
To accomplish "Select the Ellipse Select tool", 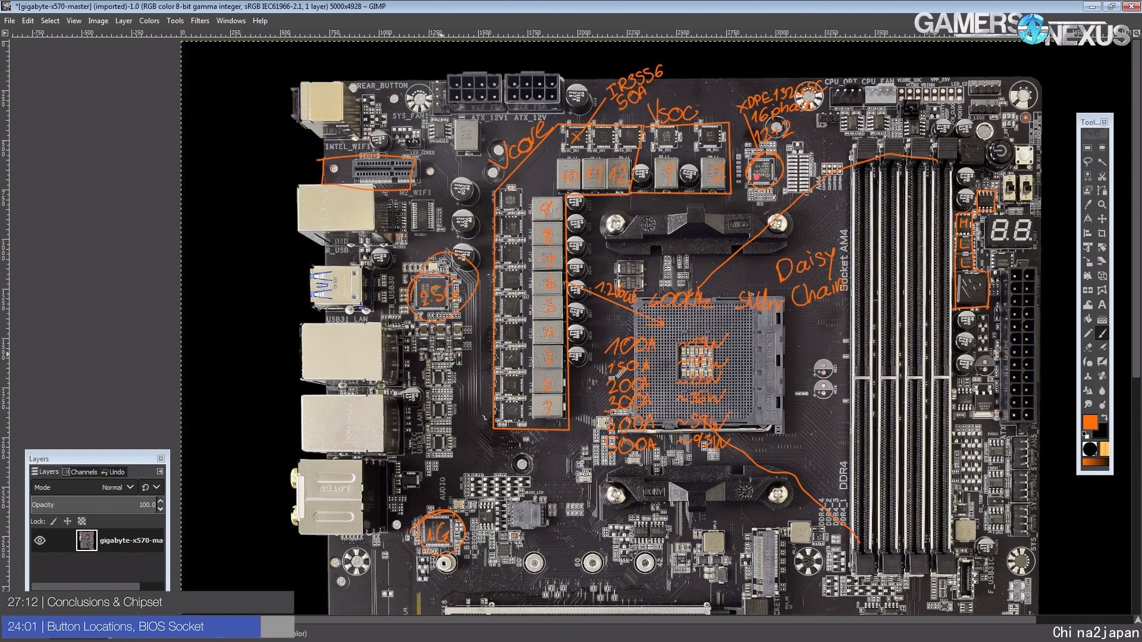I will [1102, 148].
